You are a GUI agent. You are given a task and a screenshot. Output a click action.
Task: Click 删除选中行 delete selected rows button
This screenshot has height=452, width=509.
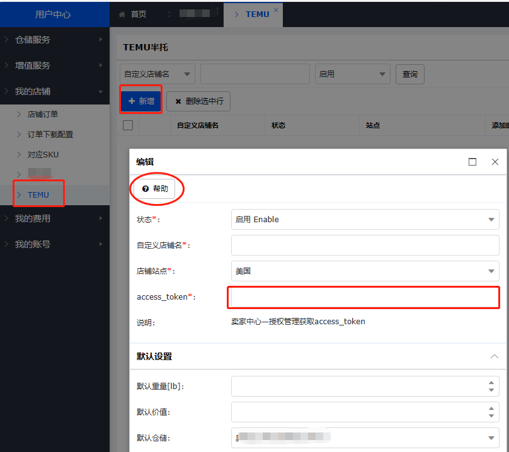(x=198, y=101)
